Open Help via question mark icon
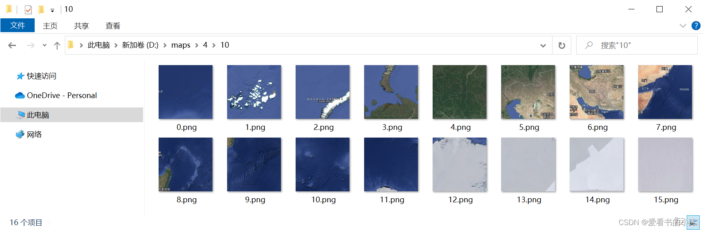 (696, 26)
